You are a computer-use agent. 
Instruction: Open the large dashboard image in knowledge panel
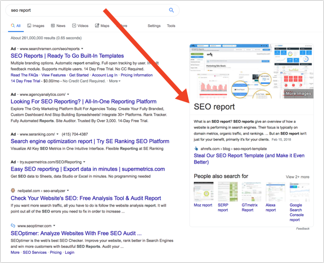click(x=231, y=58)
